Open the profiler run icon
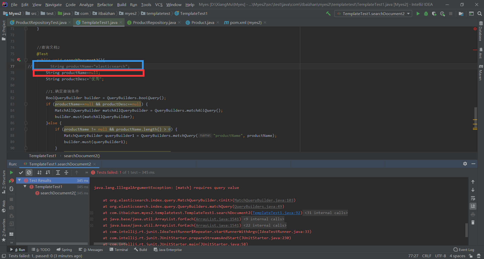484x259 pixels. pos(442,14)
